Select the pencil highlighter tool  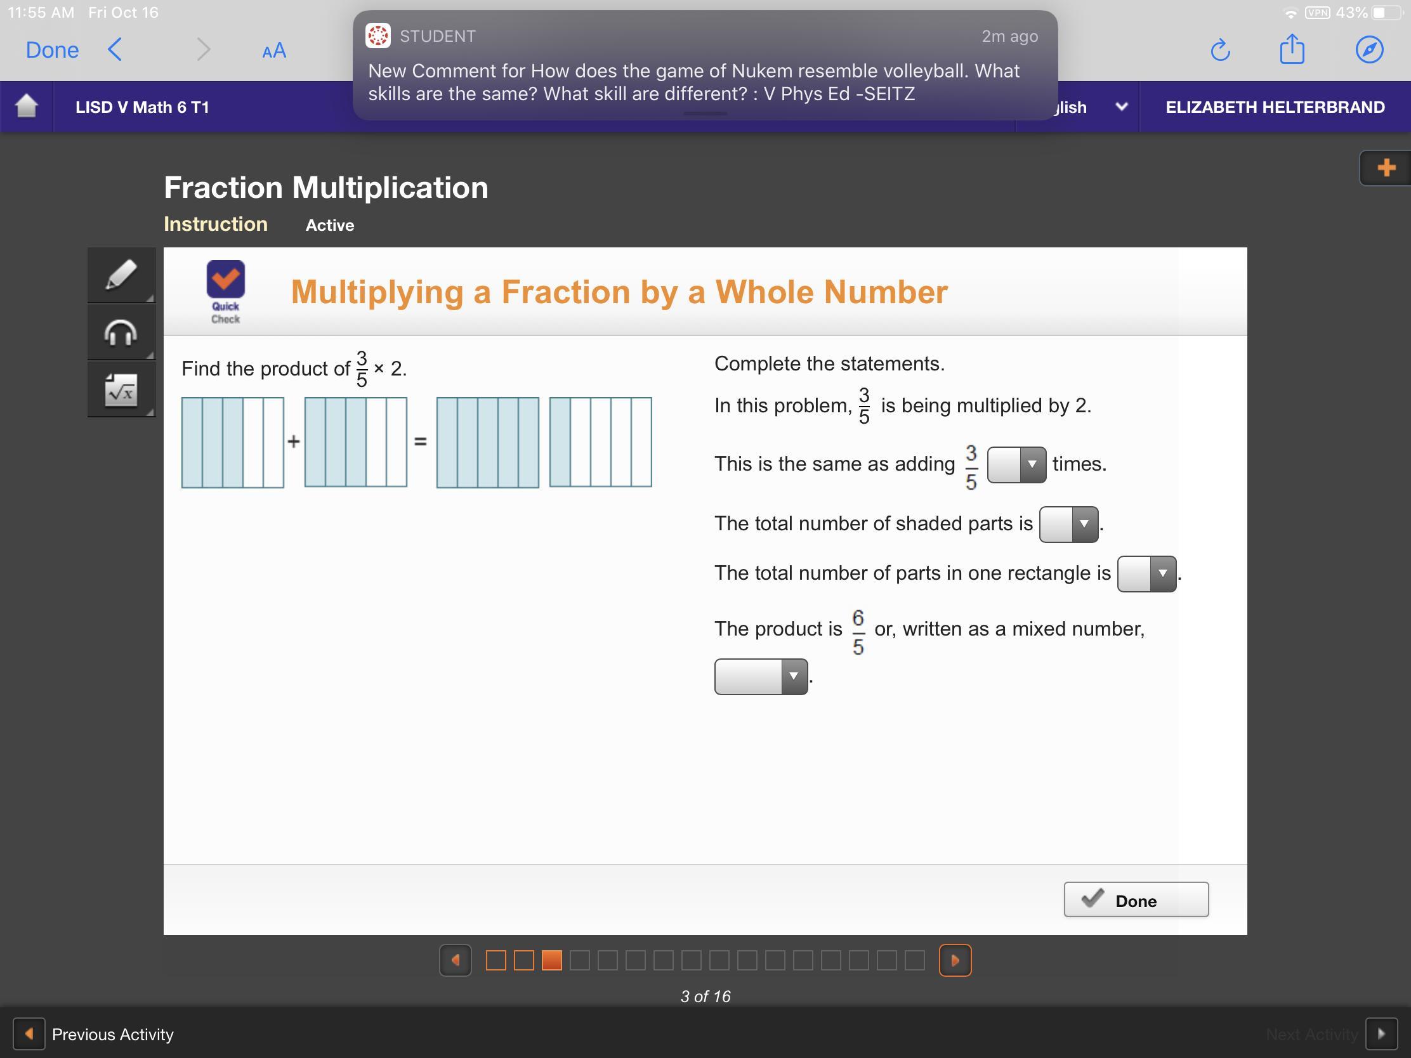pos(121,275)
